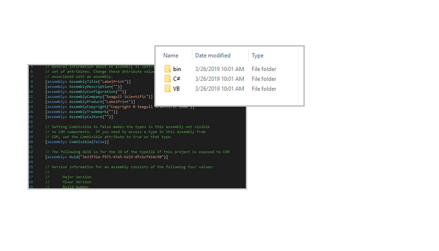
Task: Click the Guid attribute code line
Action: tap(107, 157)
